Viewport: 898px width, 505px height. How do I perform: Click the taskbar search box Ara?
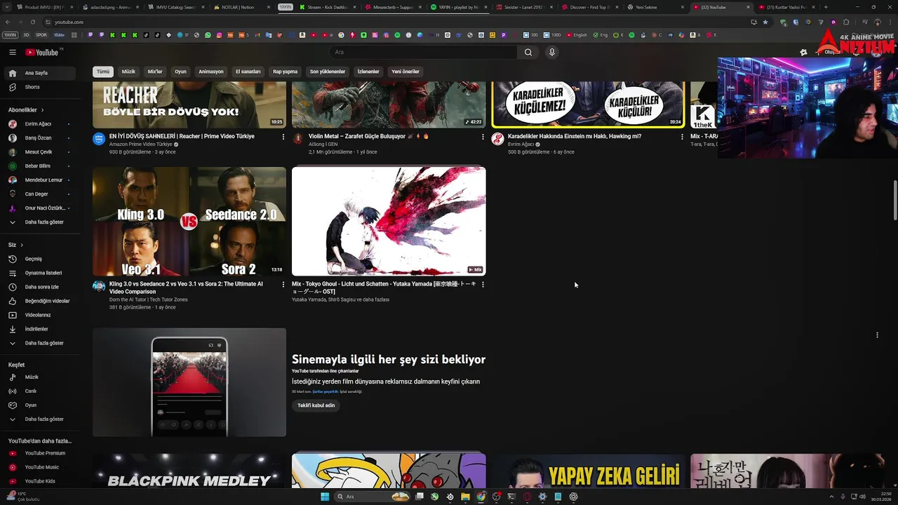[373, 497]
